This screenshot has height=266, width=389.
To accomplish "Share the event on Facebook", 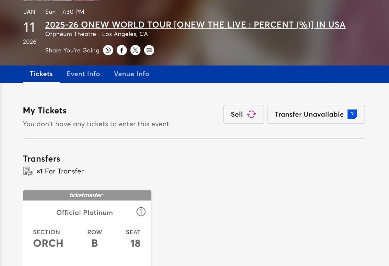I will [x=122, y=50].
